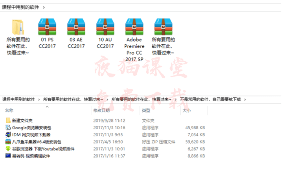Open the yellow folder icon 所有要用的软件在此
Image resolution: width=283 pixels, height=172 pixels.
(18, 27)
